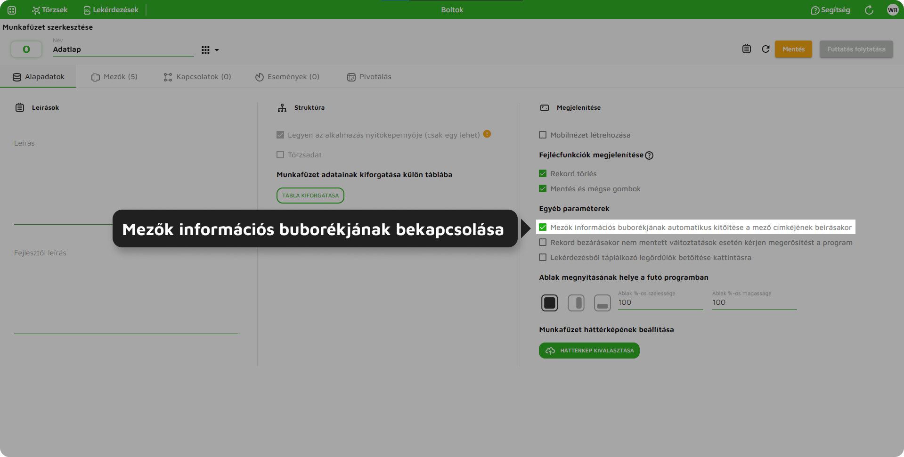
Task: Select the side-panel window position icon
Action: (x=576, y=303)
